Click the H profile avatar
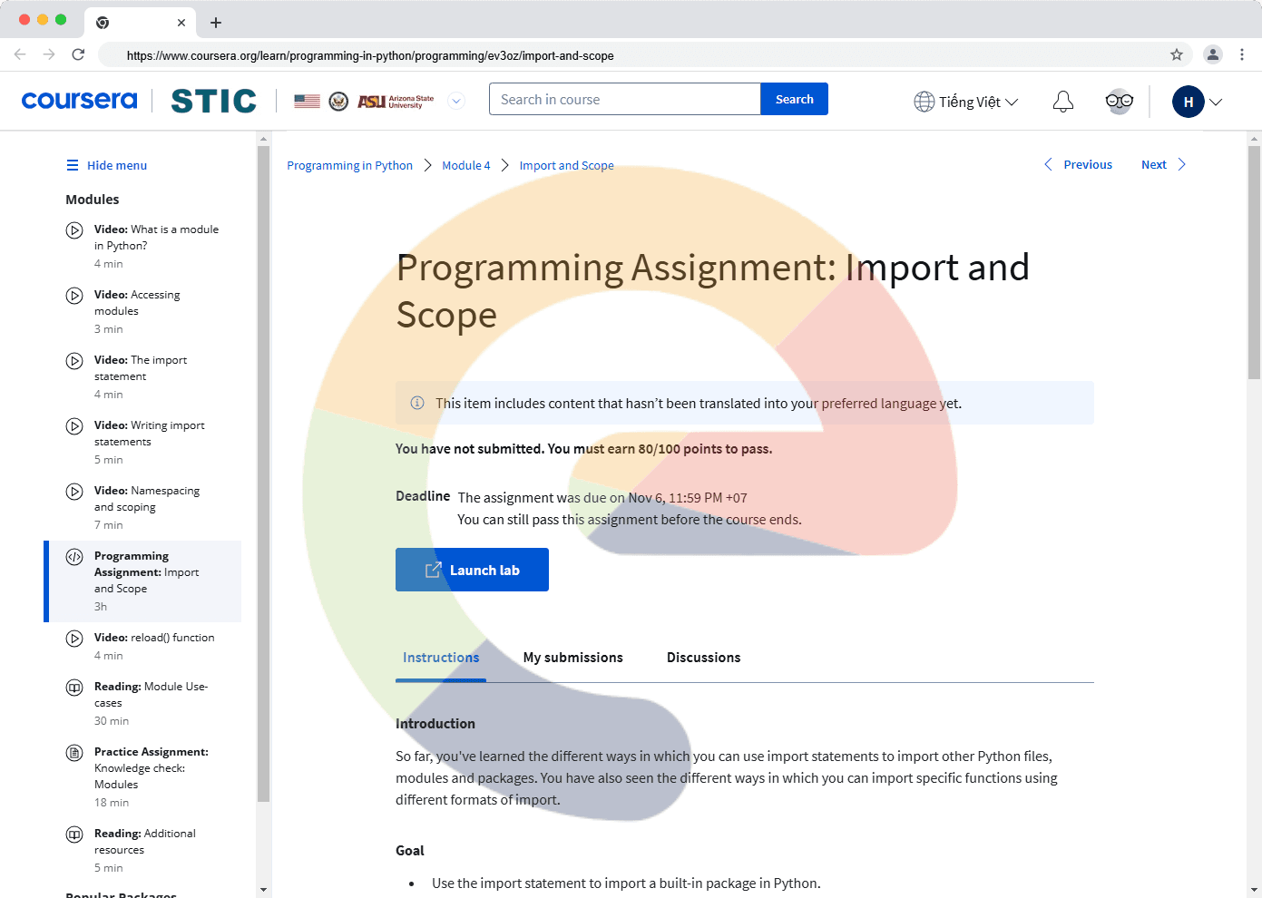The image size is (1262, 898). point(1189,102)
